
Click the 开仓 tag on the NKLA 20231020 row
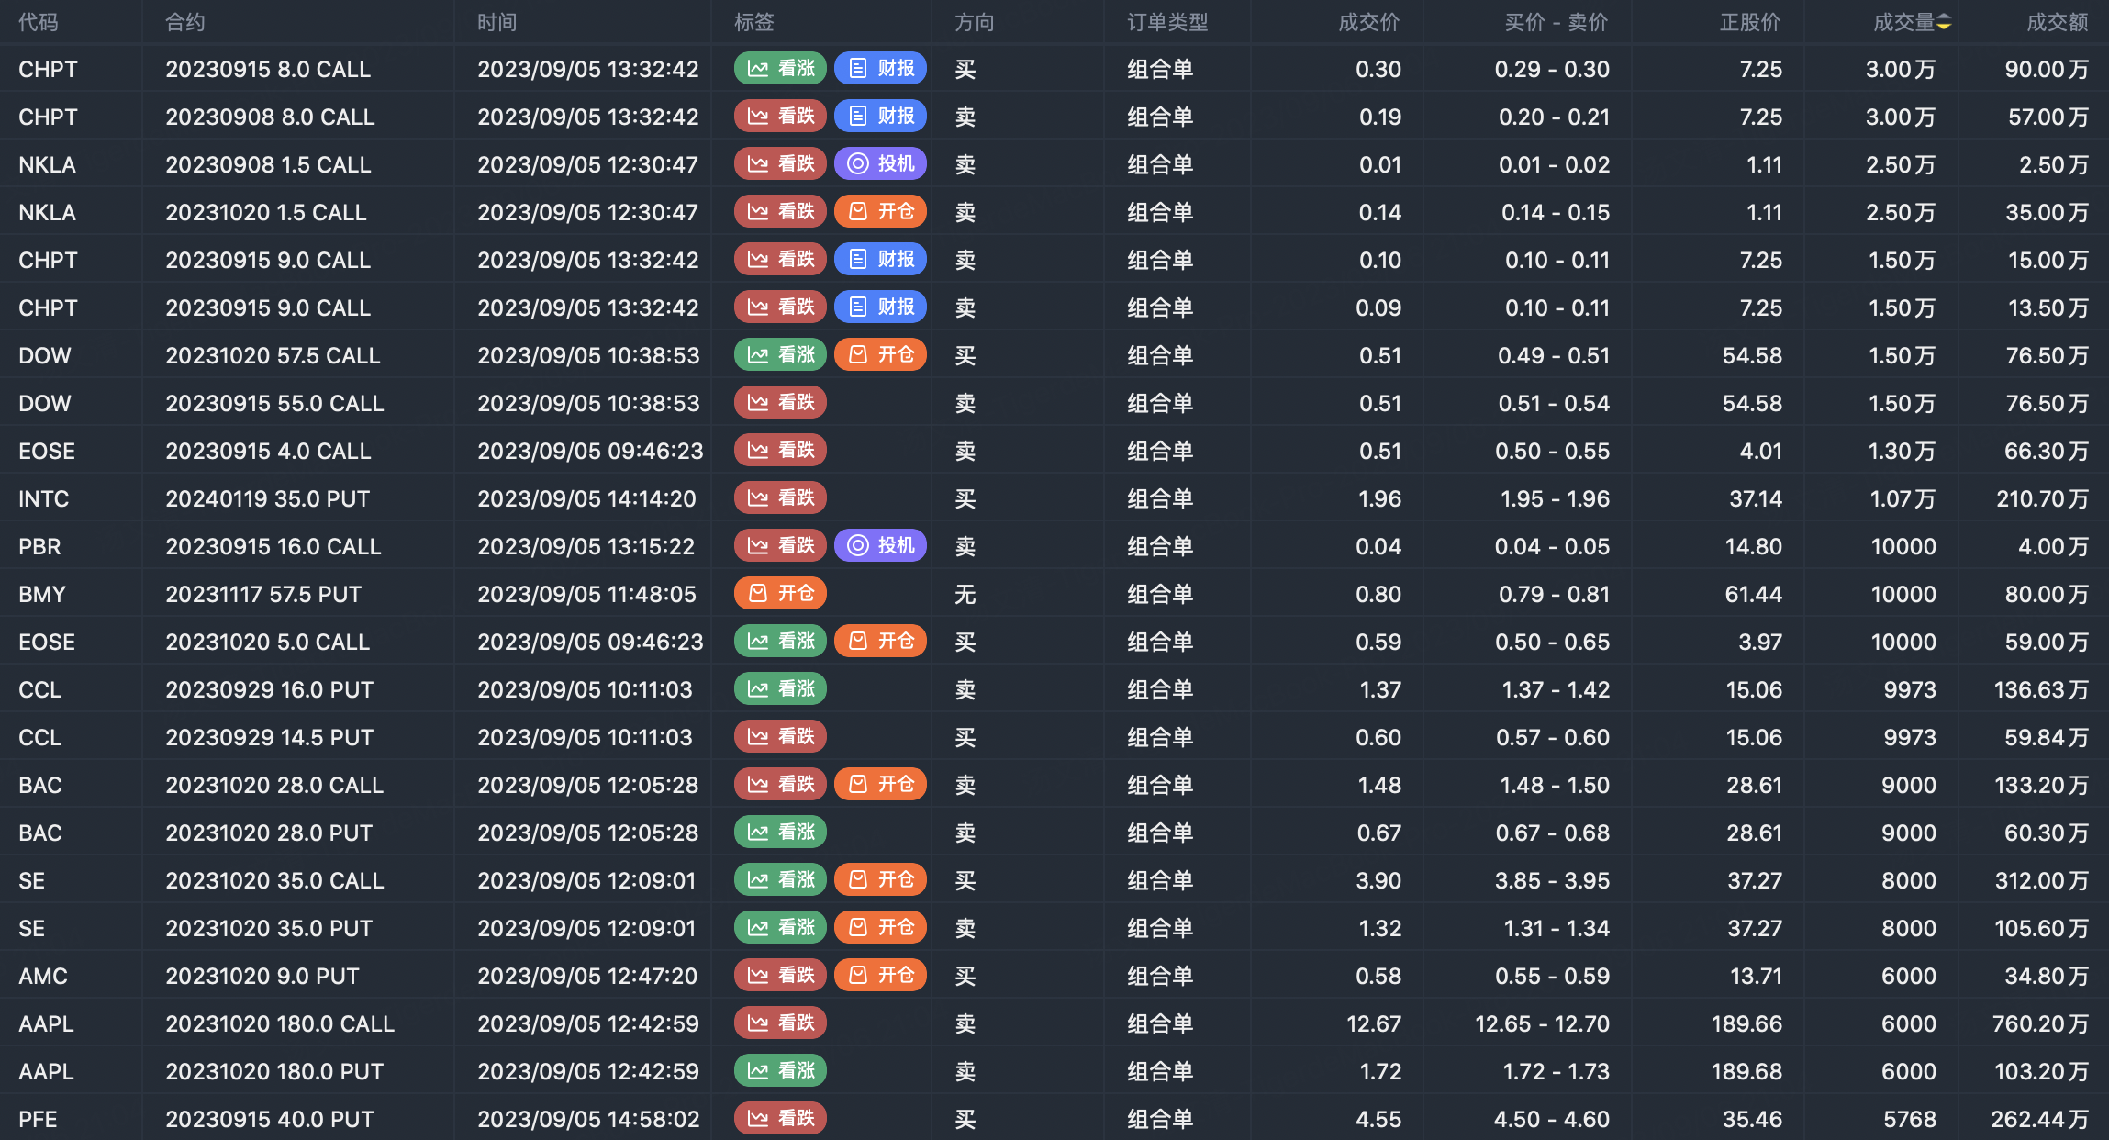880,212
